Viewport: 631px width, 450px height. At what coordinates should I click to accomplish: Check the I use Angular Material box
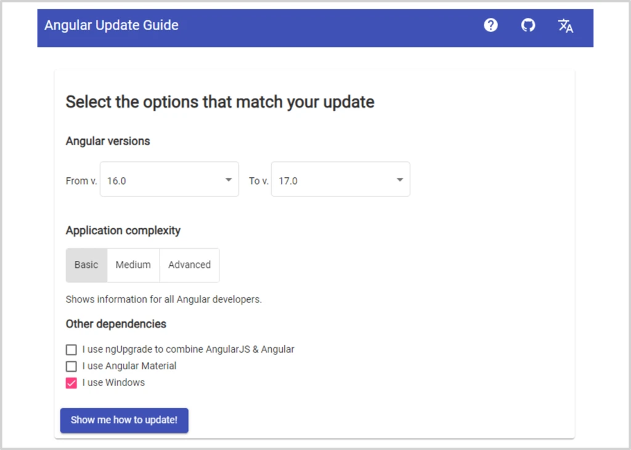(71, 366)
